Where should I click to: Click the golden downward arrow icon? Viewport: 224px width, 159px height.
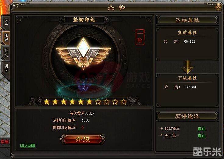(x=187, y=67)
